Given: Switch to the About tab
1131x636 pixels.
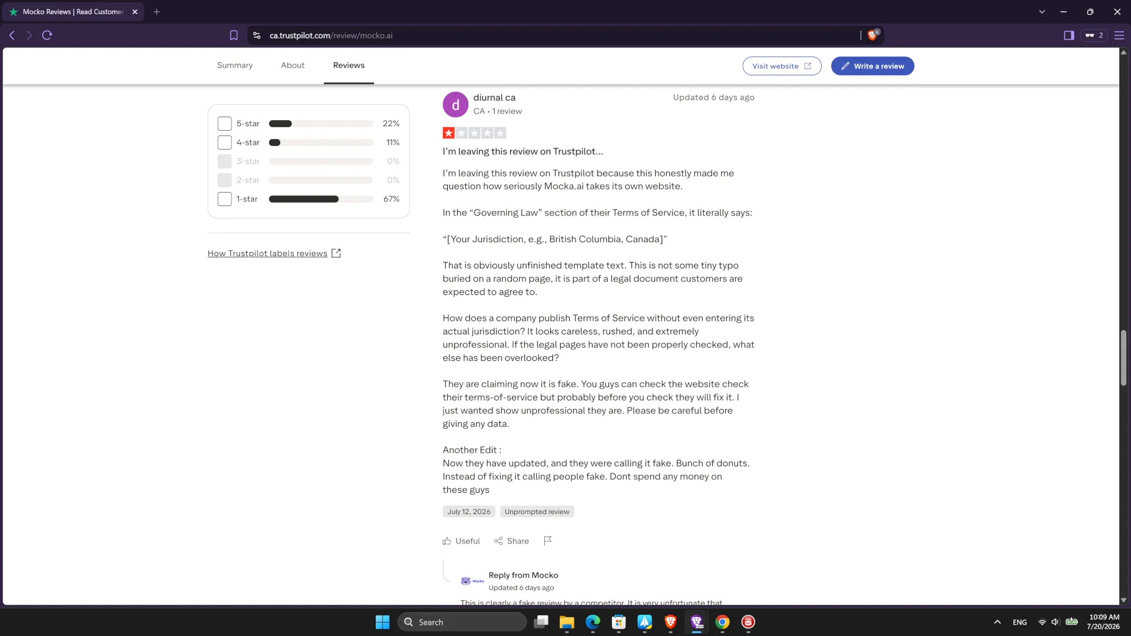Looking at the screenshot, I should (293, 65).
